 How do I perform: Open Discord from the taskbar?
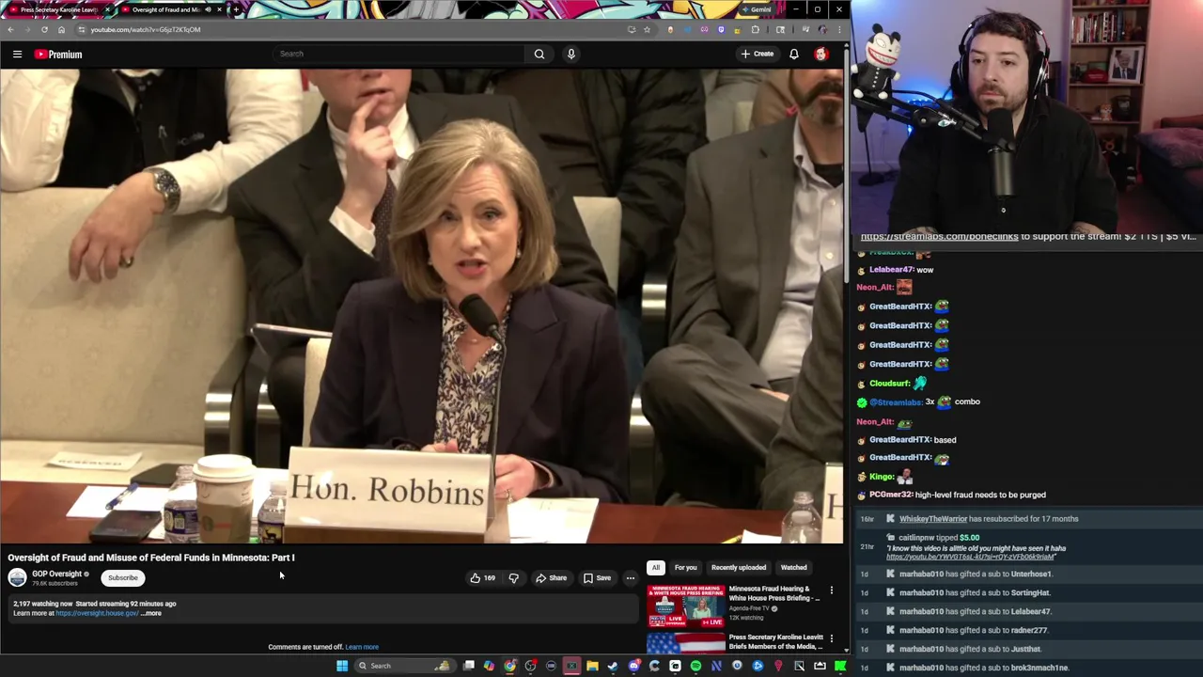tap(633, 666)
